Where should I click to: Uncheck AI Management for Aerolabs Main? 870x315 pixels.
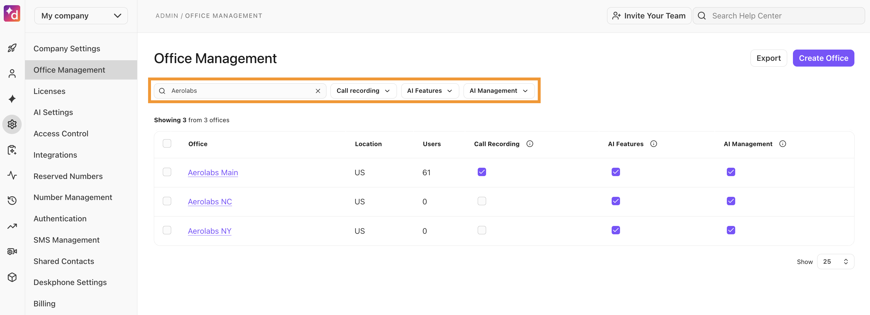coord(731,172)
